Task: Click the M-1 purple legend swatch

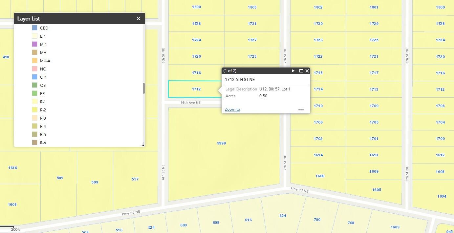Action: coord(34,44)
